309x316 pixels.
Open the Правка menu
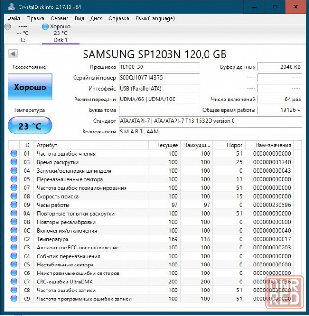35,18
